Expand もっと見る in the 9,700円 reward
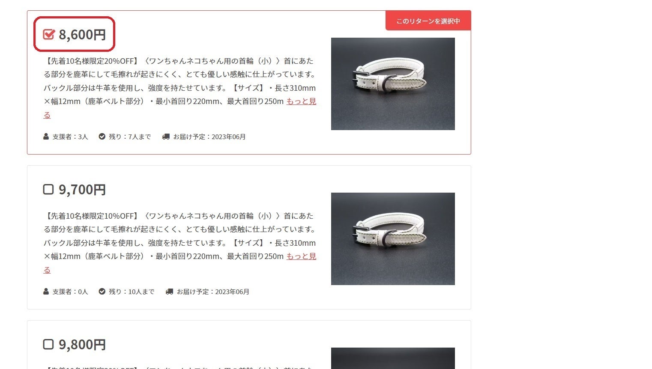652x369 pixels. [301, 256]
